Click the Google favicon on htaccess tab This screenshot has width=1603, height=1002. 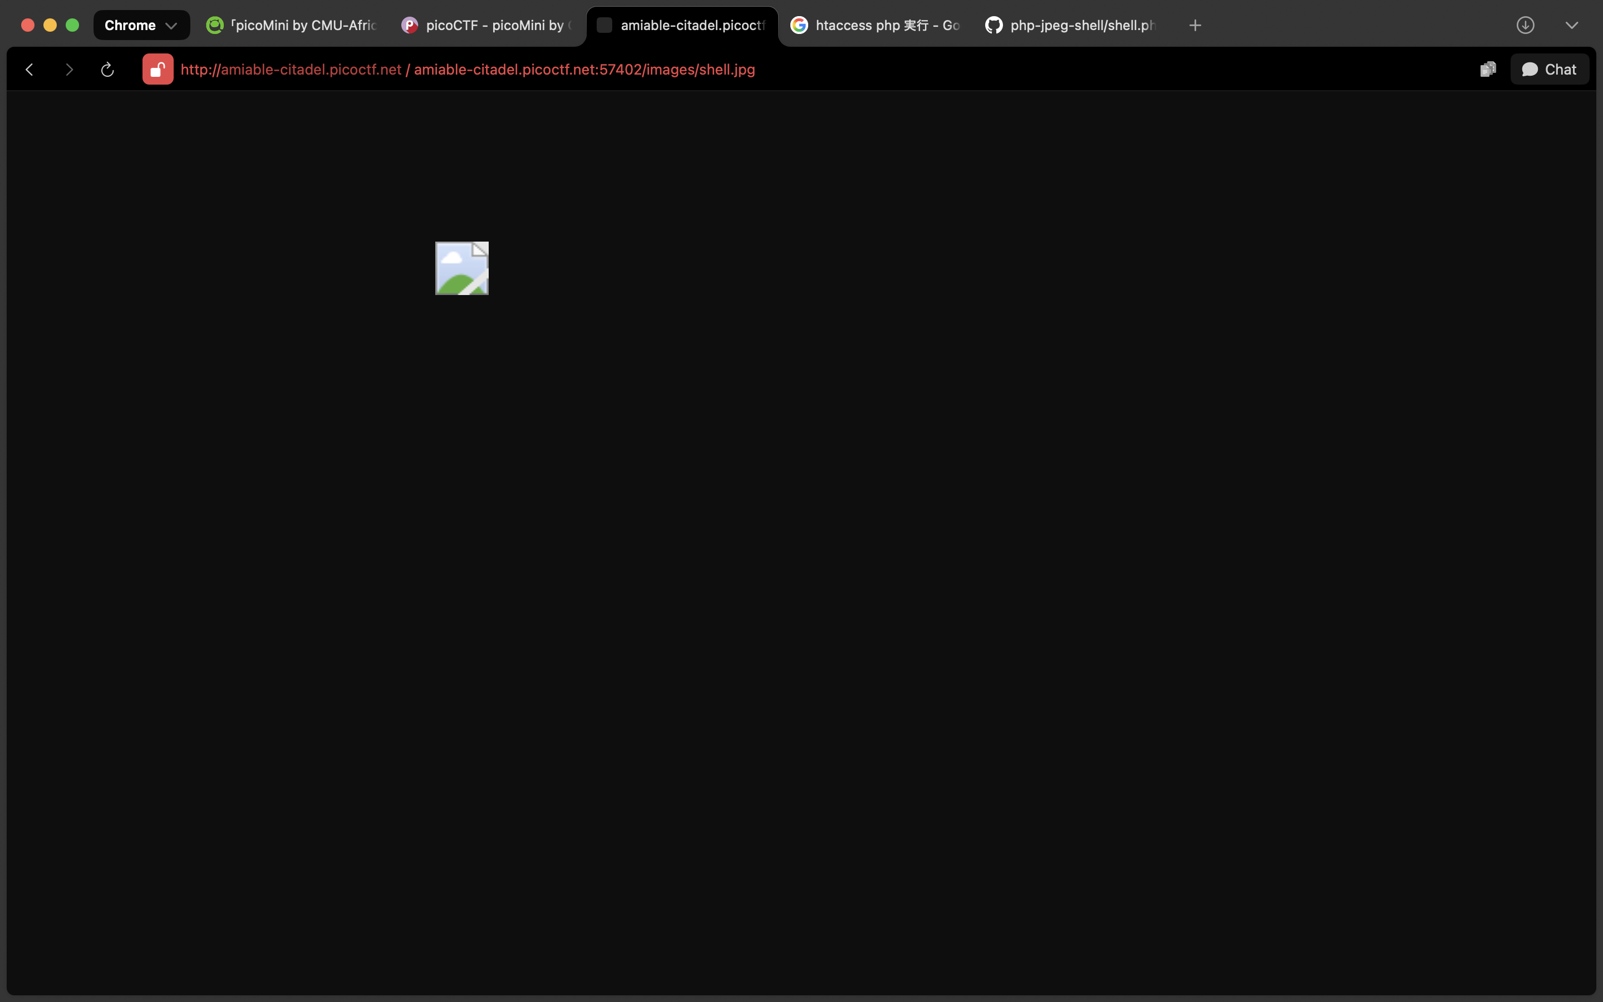click(x=799, y=25)
